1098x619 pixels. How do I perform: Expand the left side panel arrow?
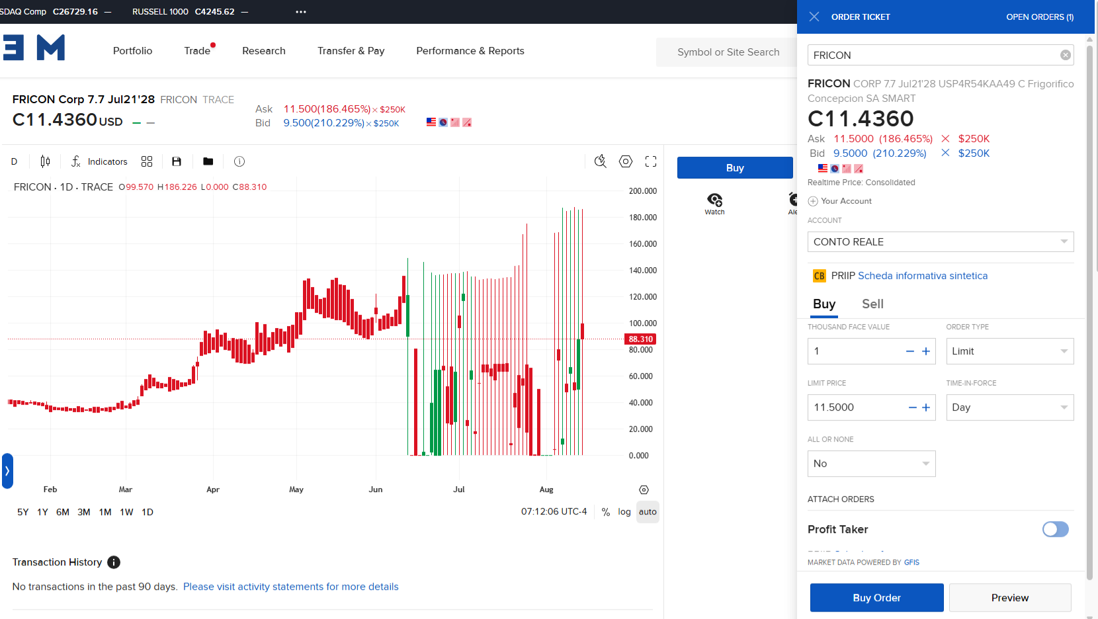click(7, 471)
